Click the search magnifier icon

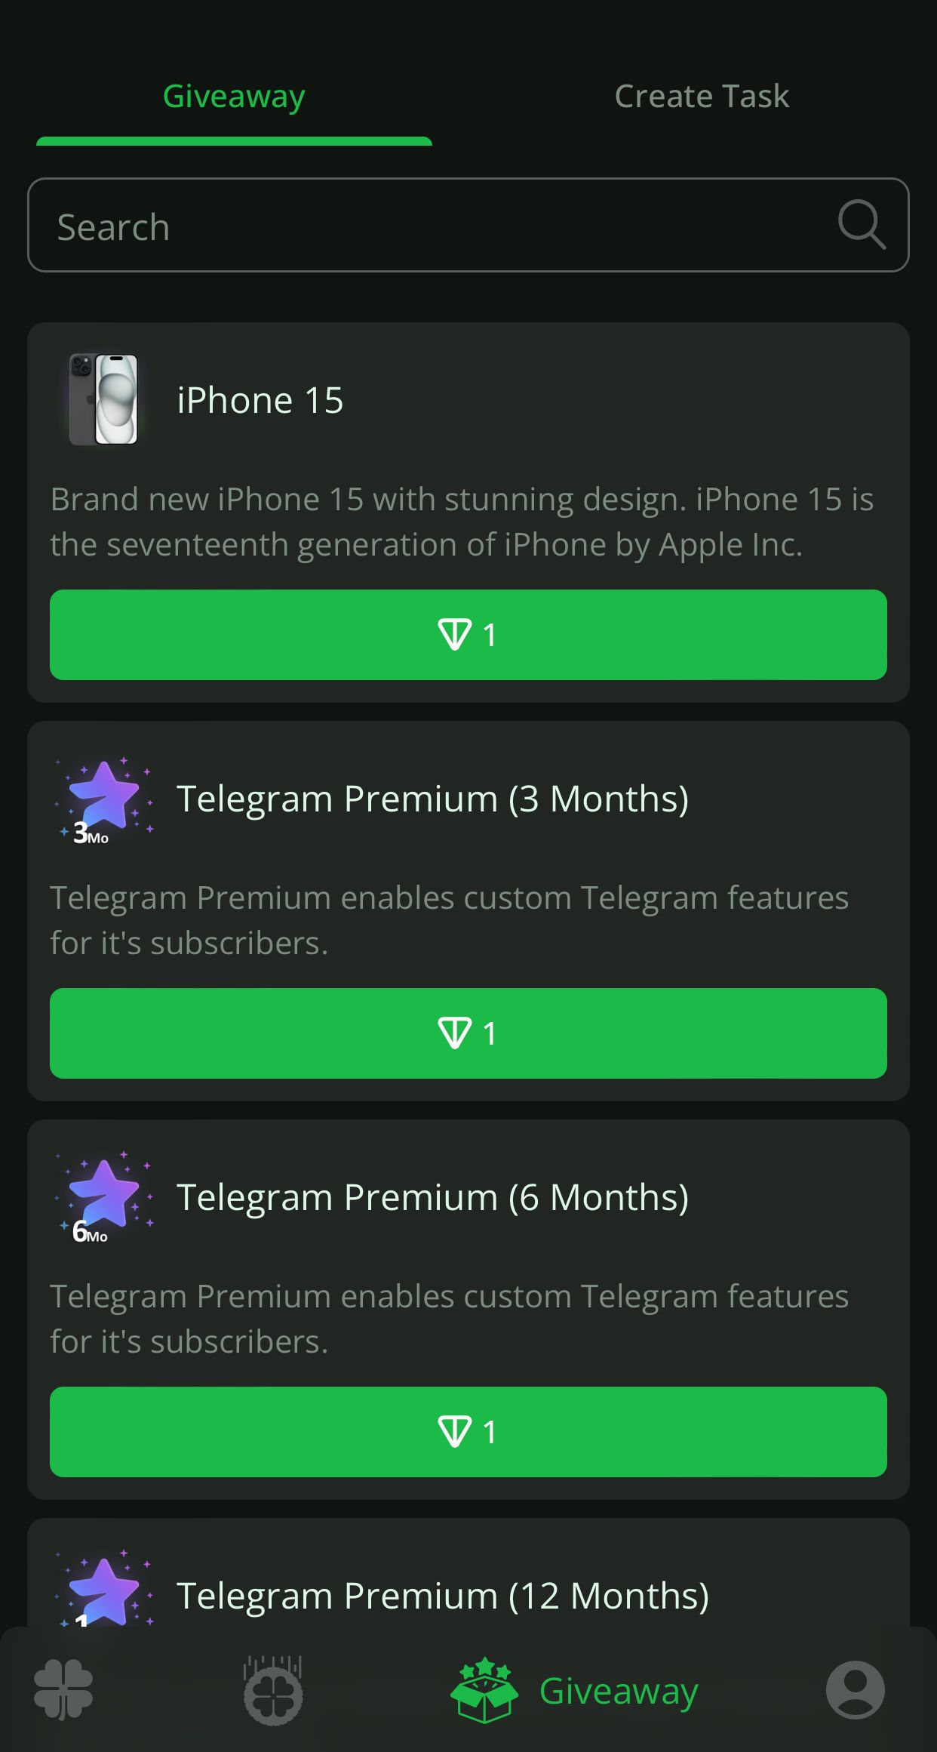click(861, 225)
